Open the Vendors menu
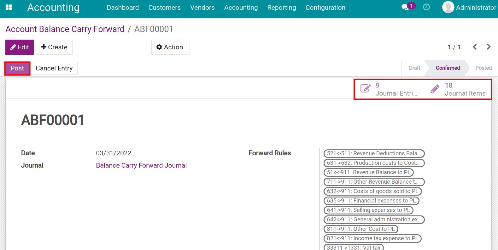The width and height of the screenshot is (498, 250). [x=202, y=8]
